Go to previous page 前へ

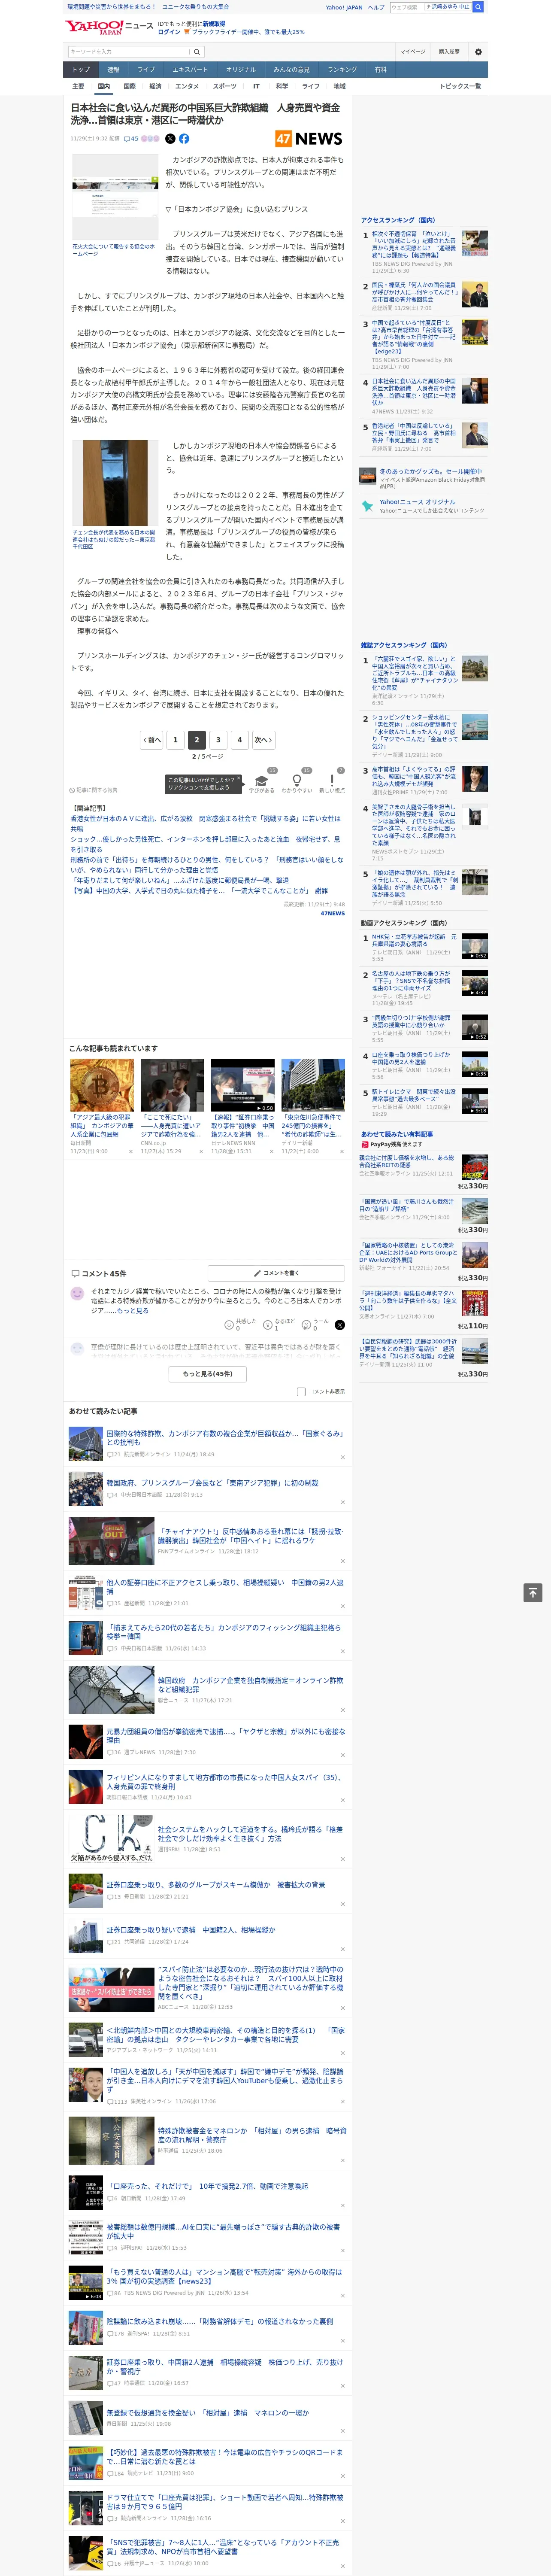152,740
